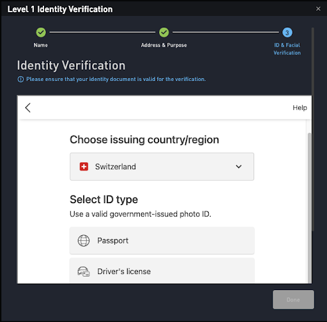
Task: Close the Level 1 Identity Verification dialog
Action: click(x=318, y=9)
